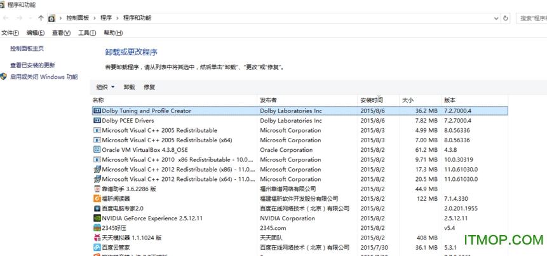Click the 天天模拟器 icon
Screen dimensions: 547x256
[97, 238]
